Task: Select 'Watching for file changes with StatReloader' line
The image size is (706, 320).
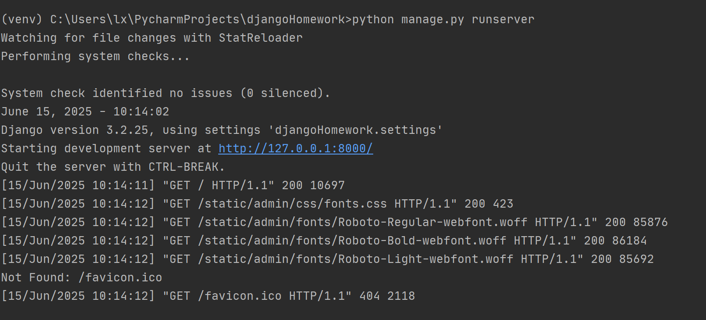Action: 152,38
